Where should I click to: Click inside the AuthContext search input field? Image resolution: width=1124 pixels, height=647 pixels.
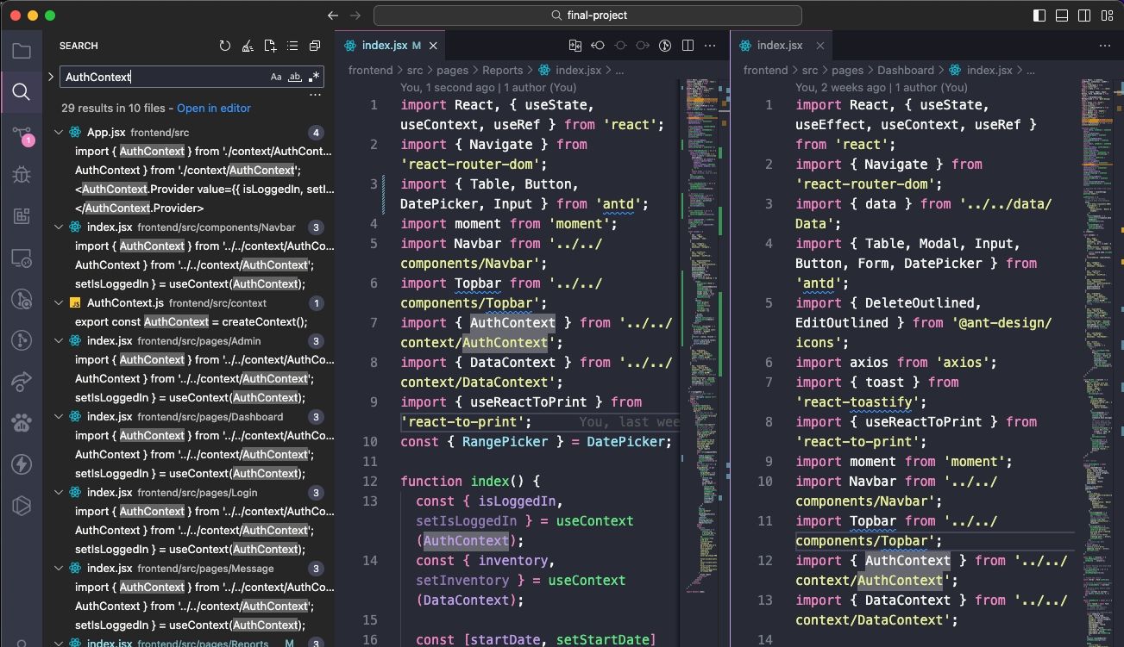pos(155,77)
